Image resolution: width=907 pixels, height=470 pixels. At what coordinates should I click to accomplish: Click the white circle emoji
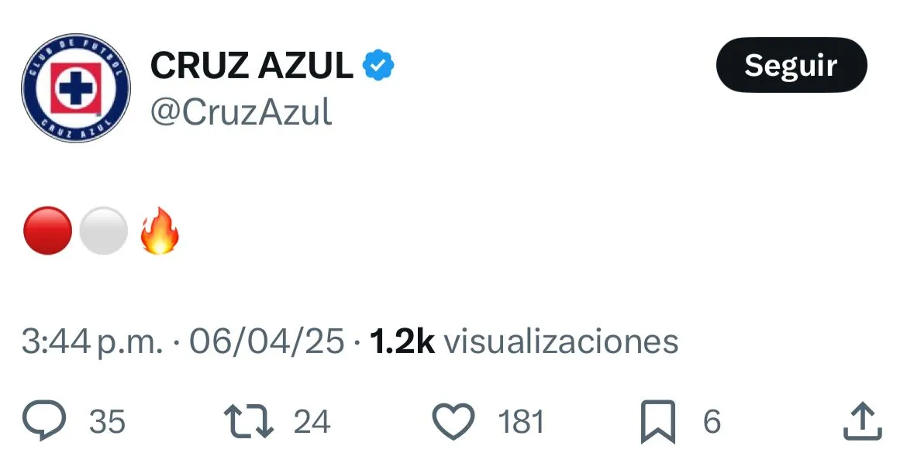[x=103, y=232]
